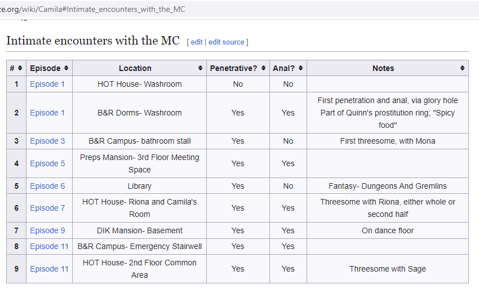Sort the table by the Notes column arrows
The image size is (479, 293).
pyautogui.click(x=462, y=68)
